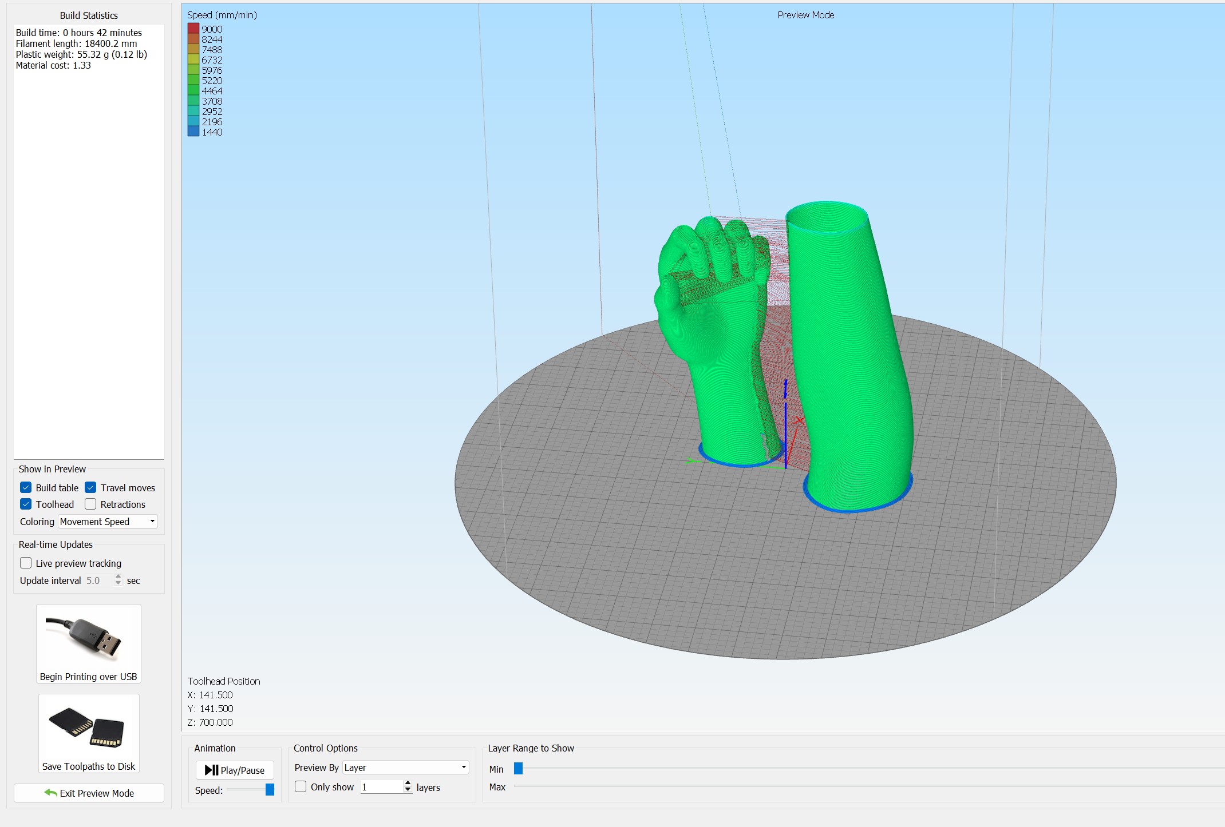Click the Update interval input field
Image resolution: width=1225 pixels, height=827 pixels.
click(98, 581)
